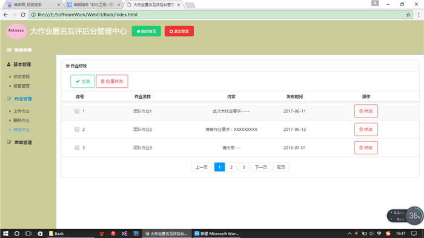The image size is (424, 238).
Task: Close the 博客园_百度搜索 tab
Action: tap(59, 5)
